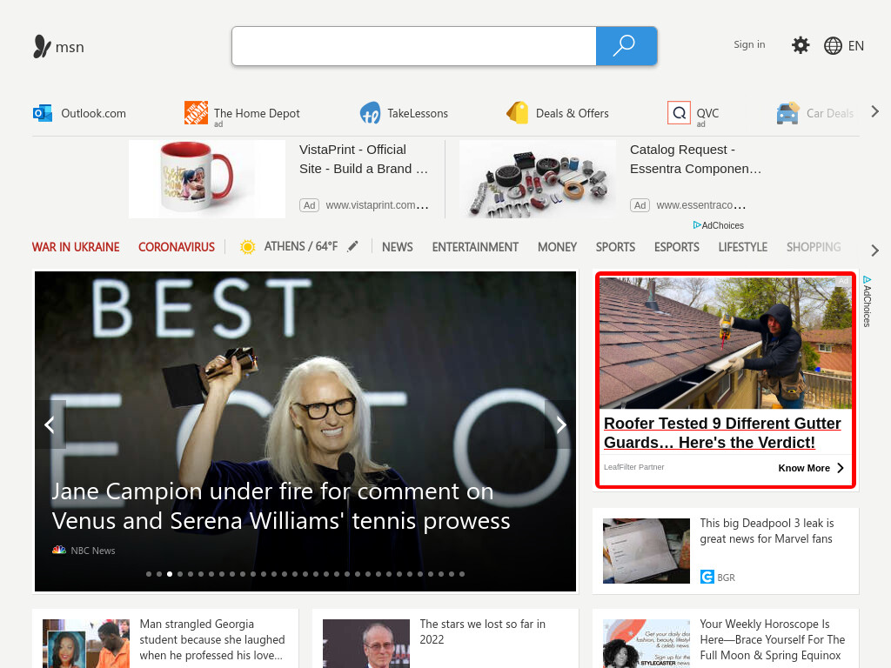Open the Deals & Offers link
Viewport: 891px width, 668px height.
[x=573, y=113]
